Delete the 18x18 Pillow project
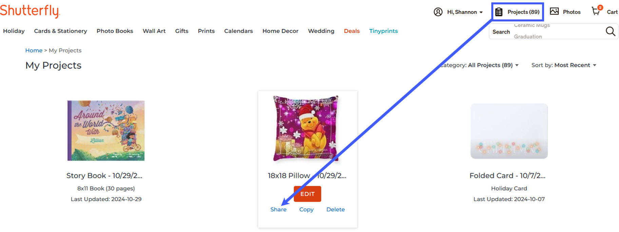This screenshot has height=232, width=619. tap(335, 210)
